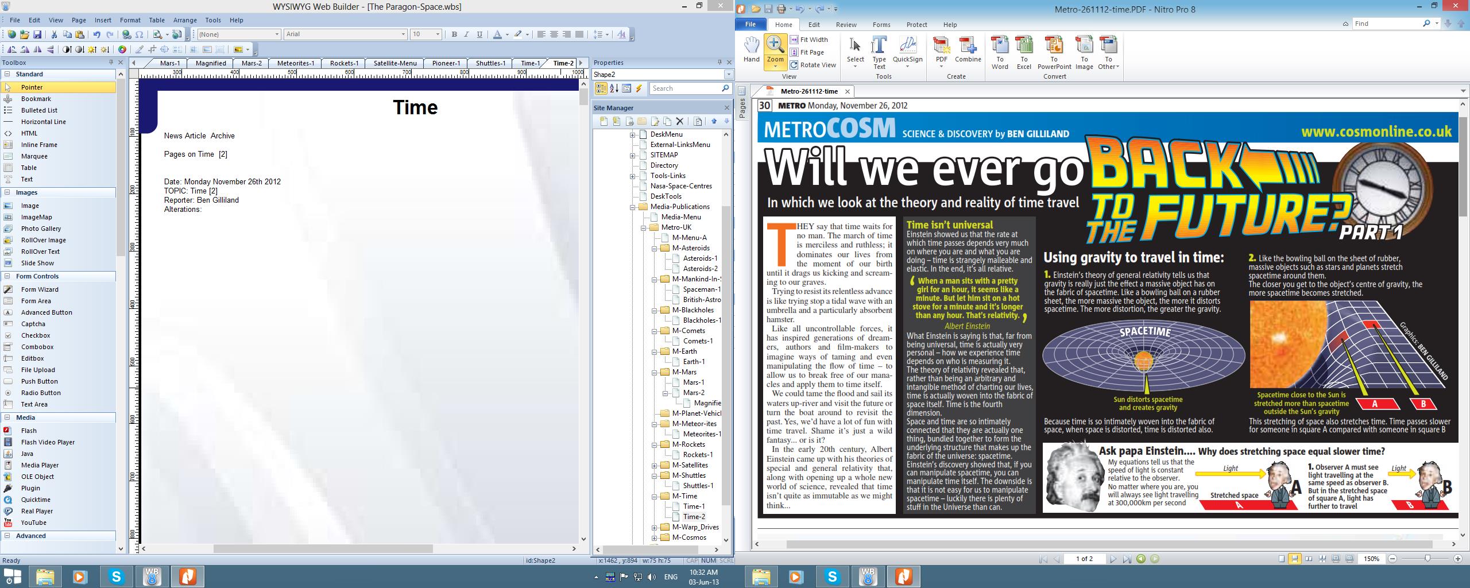Click the Create PDF button
Viewport: 1470px width, 588px height.
(x=941, y=52)
